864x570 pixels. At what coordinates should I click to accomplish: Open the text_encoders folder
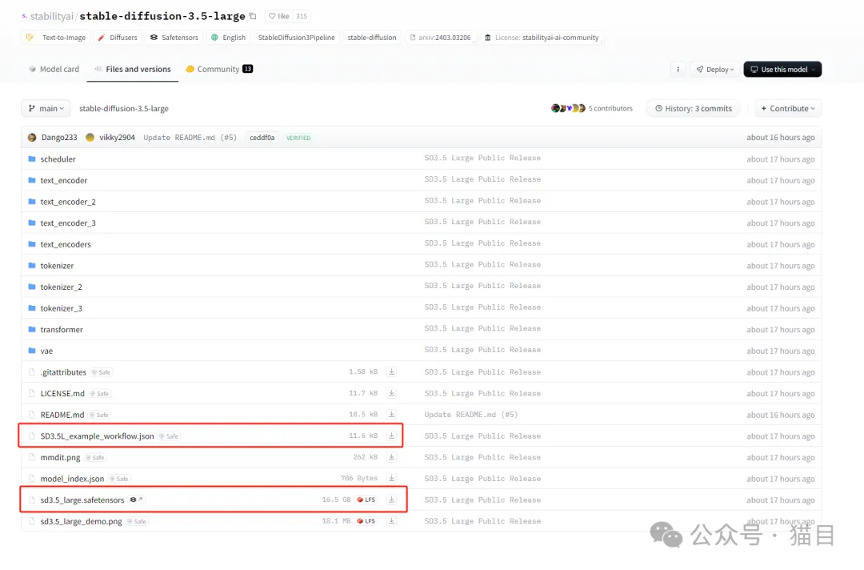[x=66, y=244]
